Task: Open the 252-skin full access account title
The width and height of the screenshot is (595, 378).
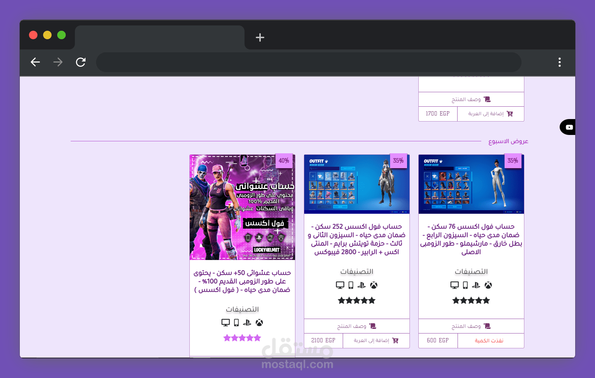Action: click(357, 239)
